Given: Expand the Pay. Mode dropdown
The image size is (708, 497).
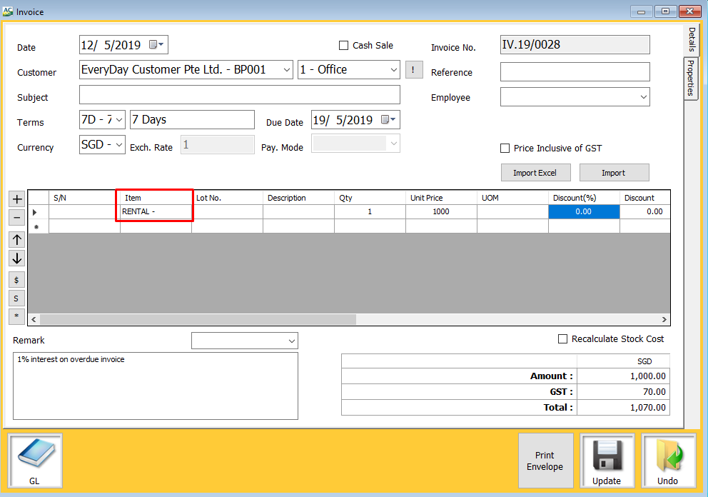Looking at the screenshot, I should 394,144.
